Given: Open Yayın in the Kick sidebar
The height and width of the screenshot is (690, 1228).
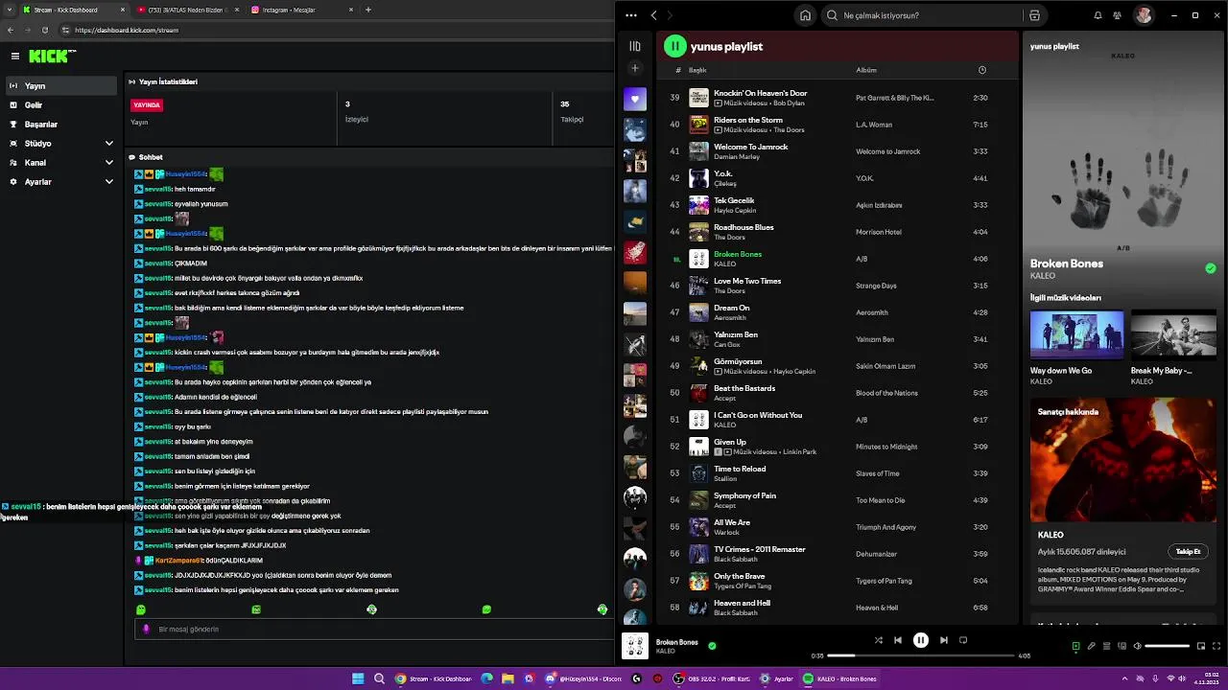Looking at the screenshot, I should pos(61,86).
